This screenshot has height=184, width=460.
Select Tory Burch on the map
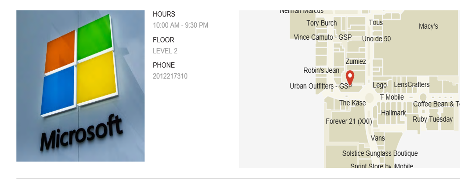pos(321,23)
